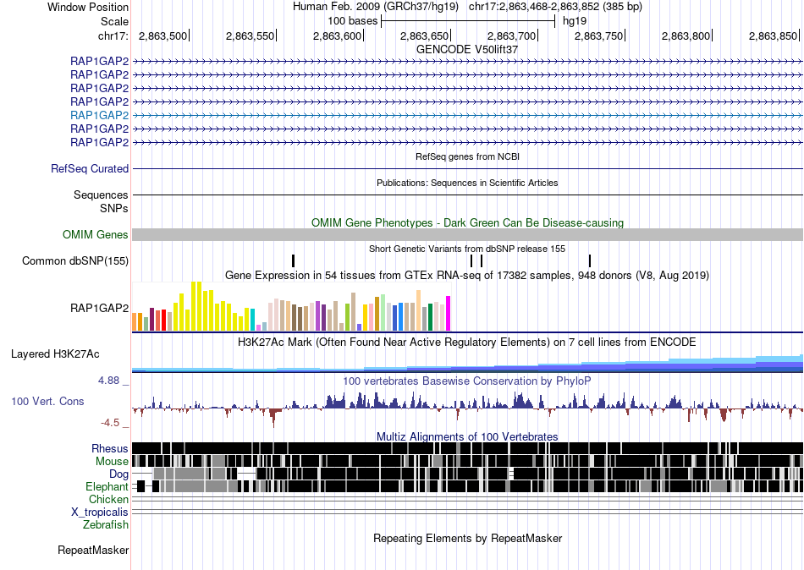Viewport: 804px width, 570px height.
Task: Click the chr17: ruler label
Action: [113, 36]
